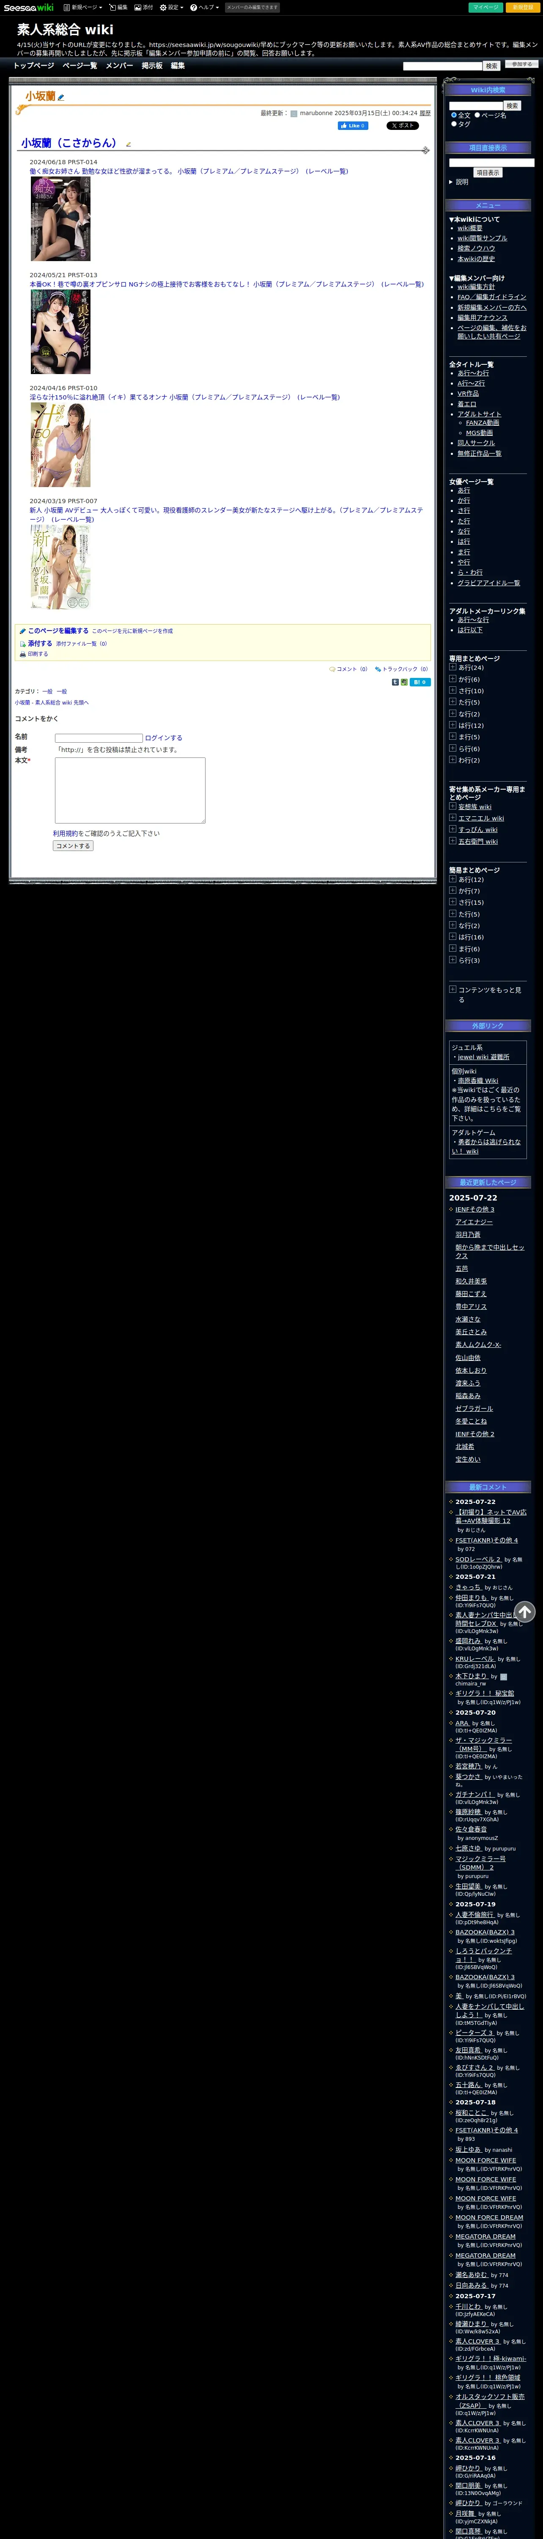
Task: Open the PRST-010 cover thumbnail
Action: pos(60,444)
